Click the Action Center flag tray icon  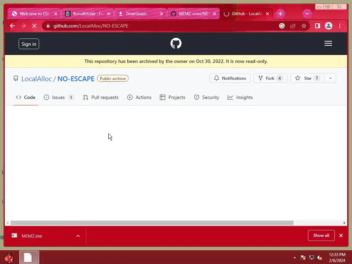tap(303, 257)
